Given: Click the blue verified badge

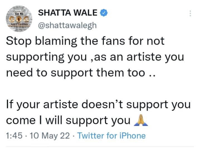Looking at the screenshot, I should pos(104,13).
